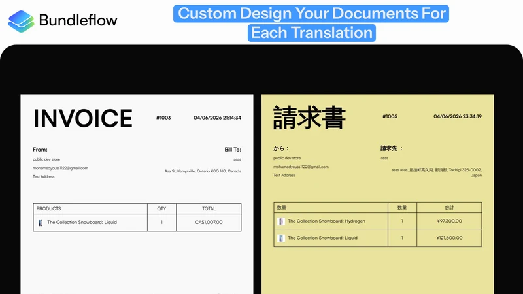
Task: Click the Japanese title 請求書 on yellow invoice
Action: click(309, 118)
